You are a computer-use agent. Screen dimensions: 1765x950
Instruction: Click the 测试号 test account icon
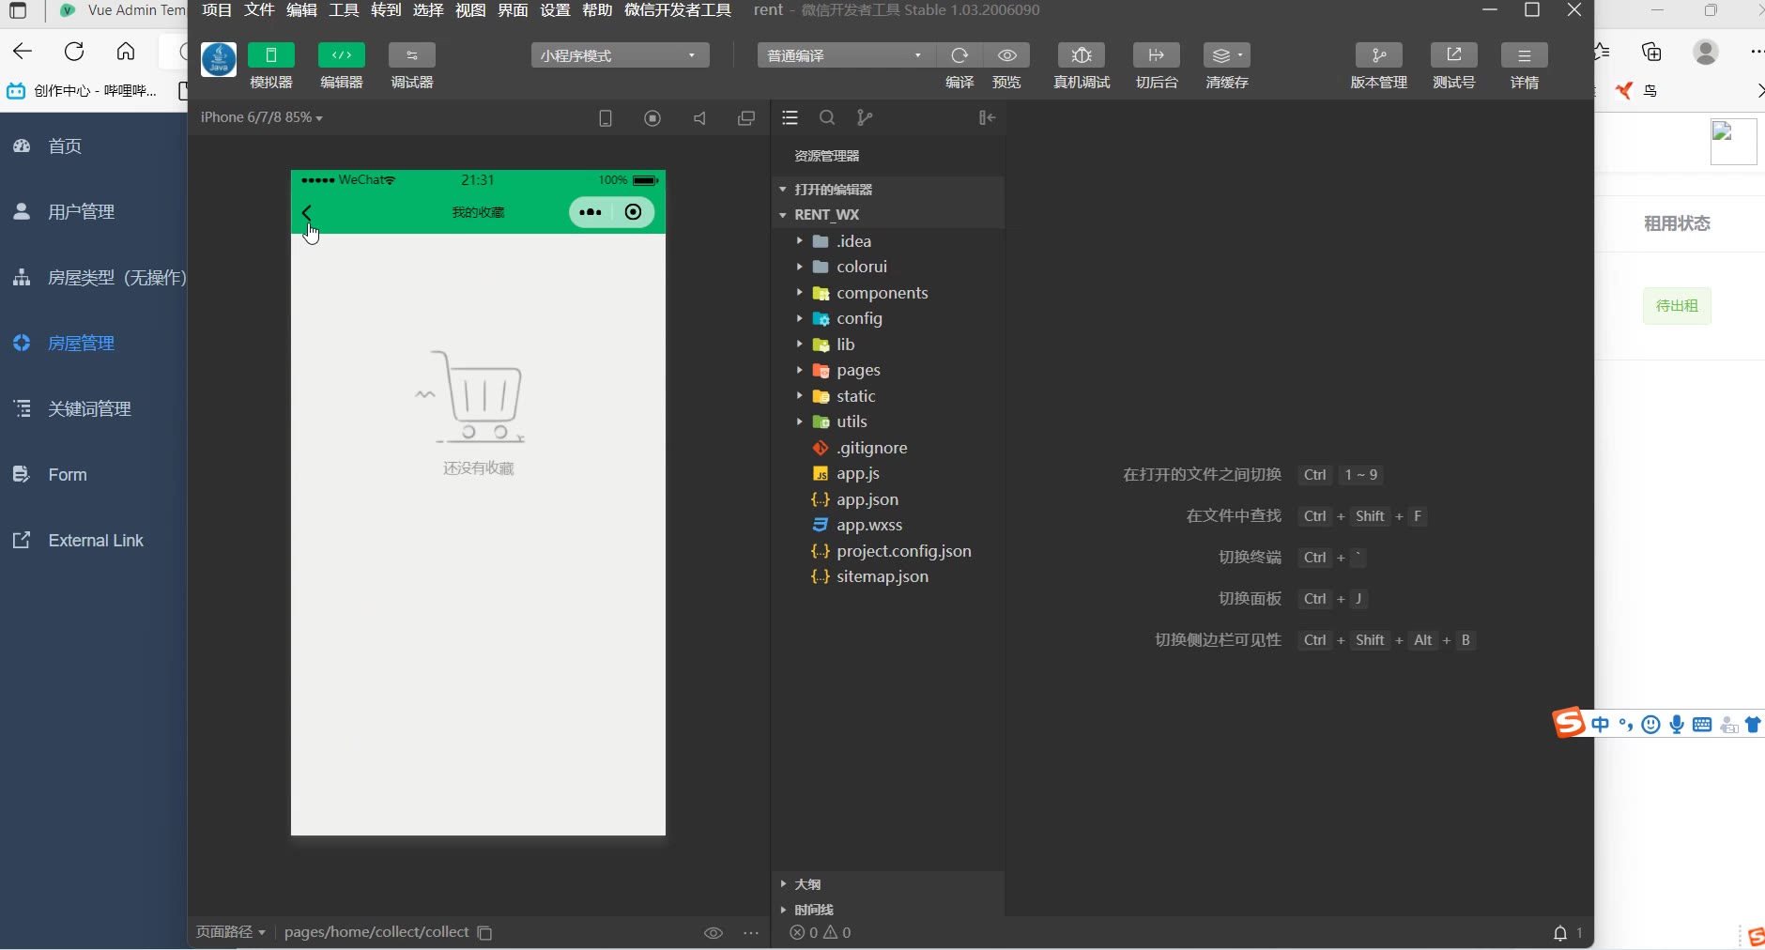click(x=1454, y=55)
